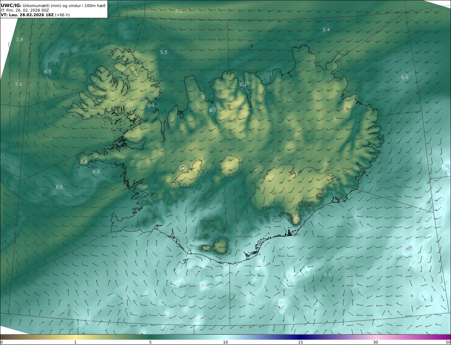Click the 5.4 value label over the northern sea

pyautogui.click(x=326, y=30)
